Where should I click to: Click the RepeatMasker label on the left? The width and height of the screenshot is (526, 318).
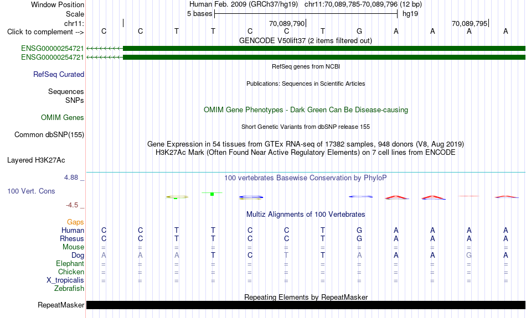(x=61, y=305)
